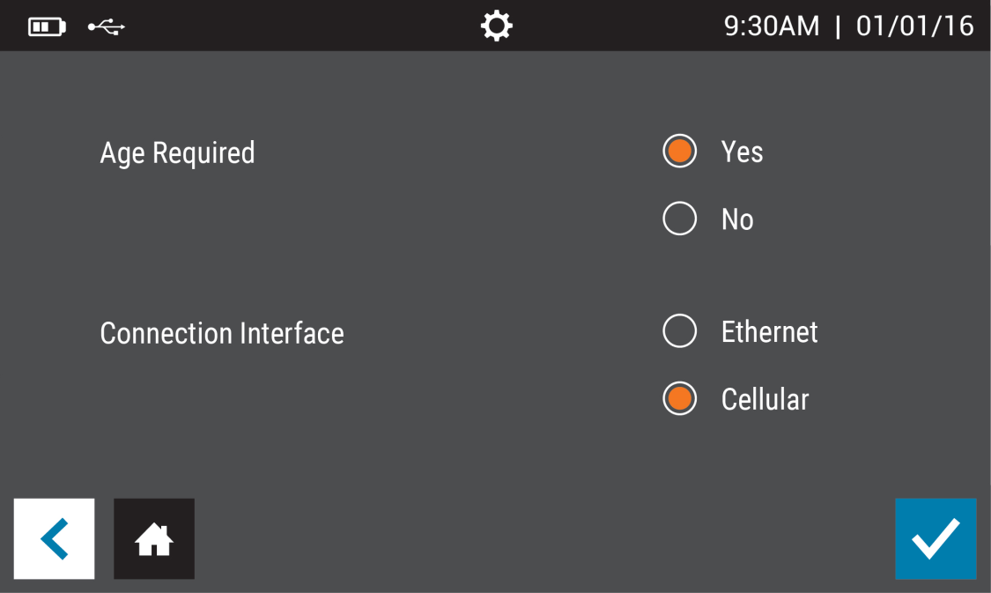Select Yes for Age Required
Image resolution: width=991 pixels, height=593 pixels.
click(679, 152)
